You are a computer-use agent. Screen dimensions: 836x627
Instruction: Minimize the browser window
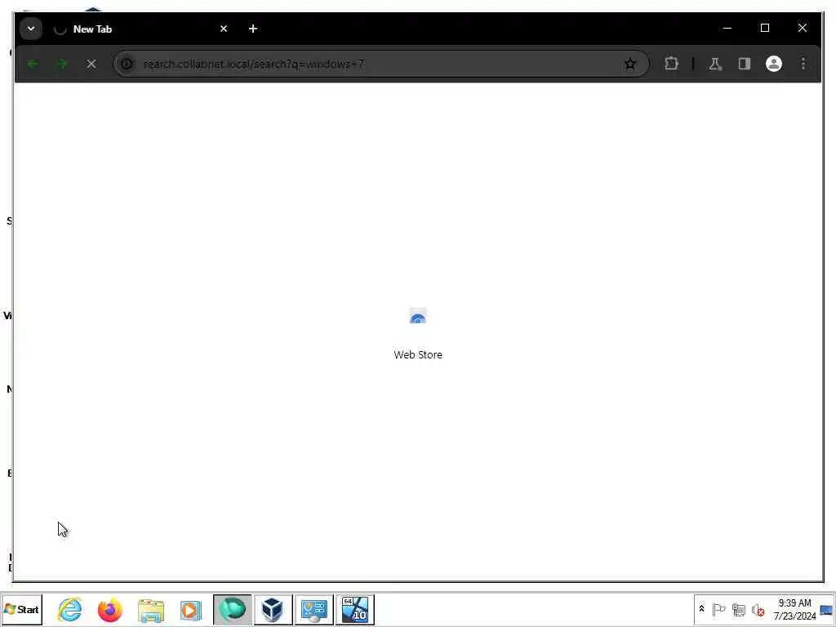pyautogui.click(x=727, y=28)
